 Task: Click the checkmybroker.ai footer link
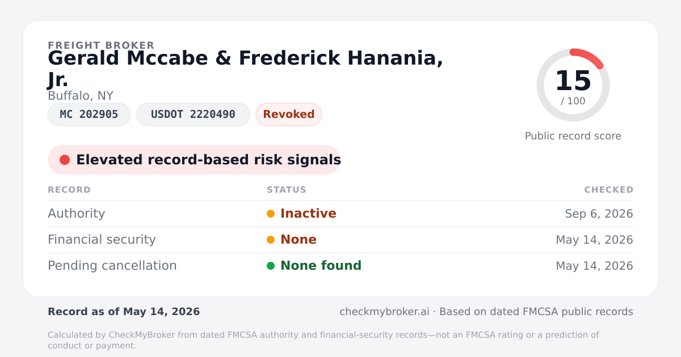click(384, 312)
